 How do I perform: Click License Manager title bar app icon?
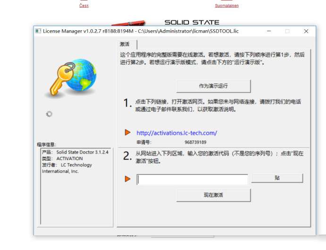(38, 31)
